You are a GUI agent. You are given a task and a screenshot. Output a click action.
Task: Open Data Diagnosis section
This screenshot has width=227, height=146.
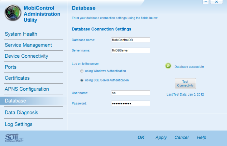[x=21, y=112]
